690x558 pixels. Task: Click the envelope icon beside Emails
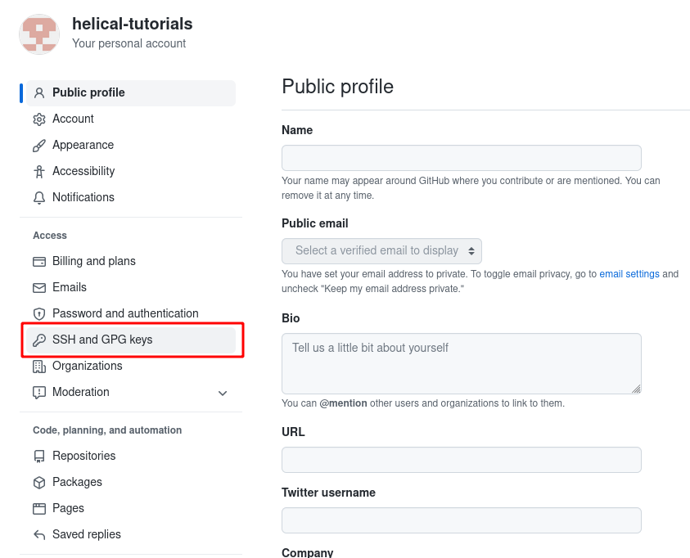(x=39, y=288)
